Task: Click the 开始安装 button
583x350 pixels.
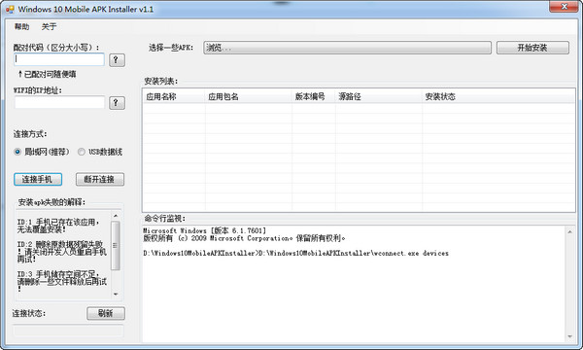Action: click(532, 48)
